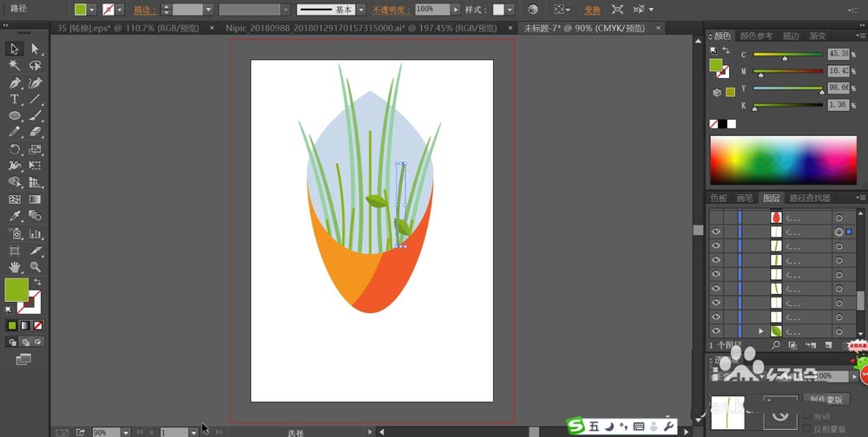Select the Type tool
The width and height of the screenshot is (868, 437).
click(x=15, y=99)
